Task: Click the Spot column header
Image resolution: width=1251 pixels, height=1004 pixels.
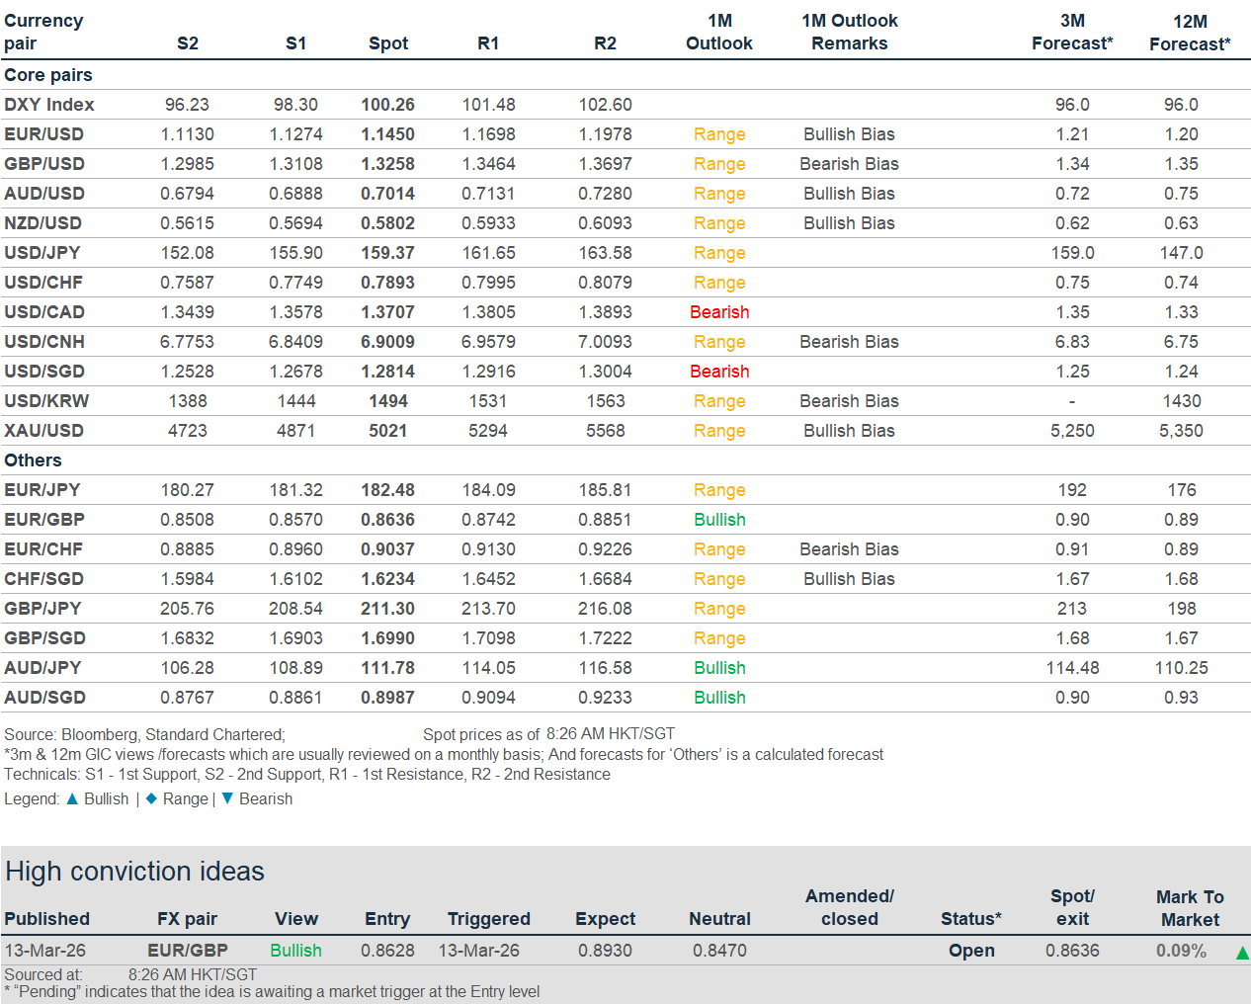Action: coord(387,43)
